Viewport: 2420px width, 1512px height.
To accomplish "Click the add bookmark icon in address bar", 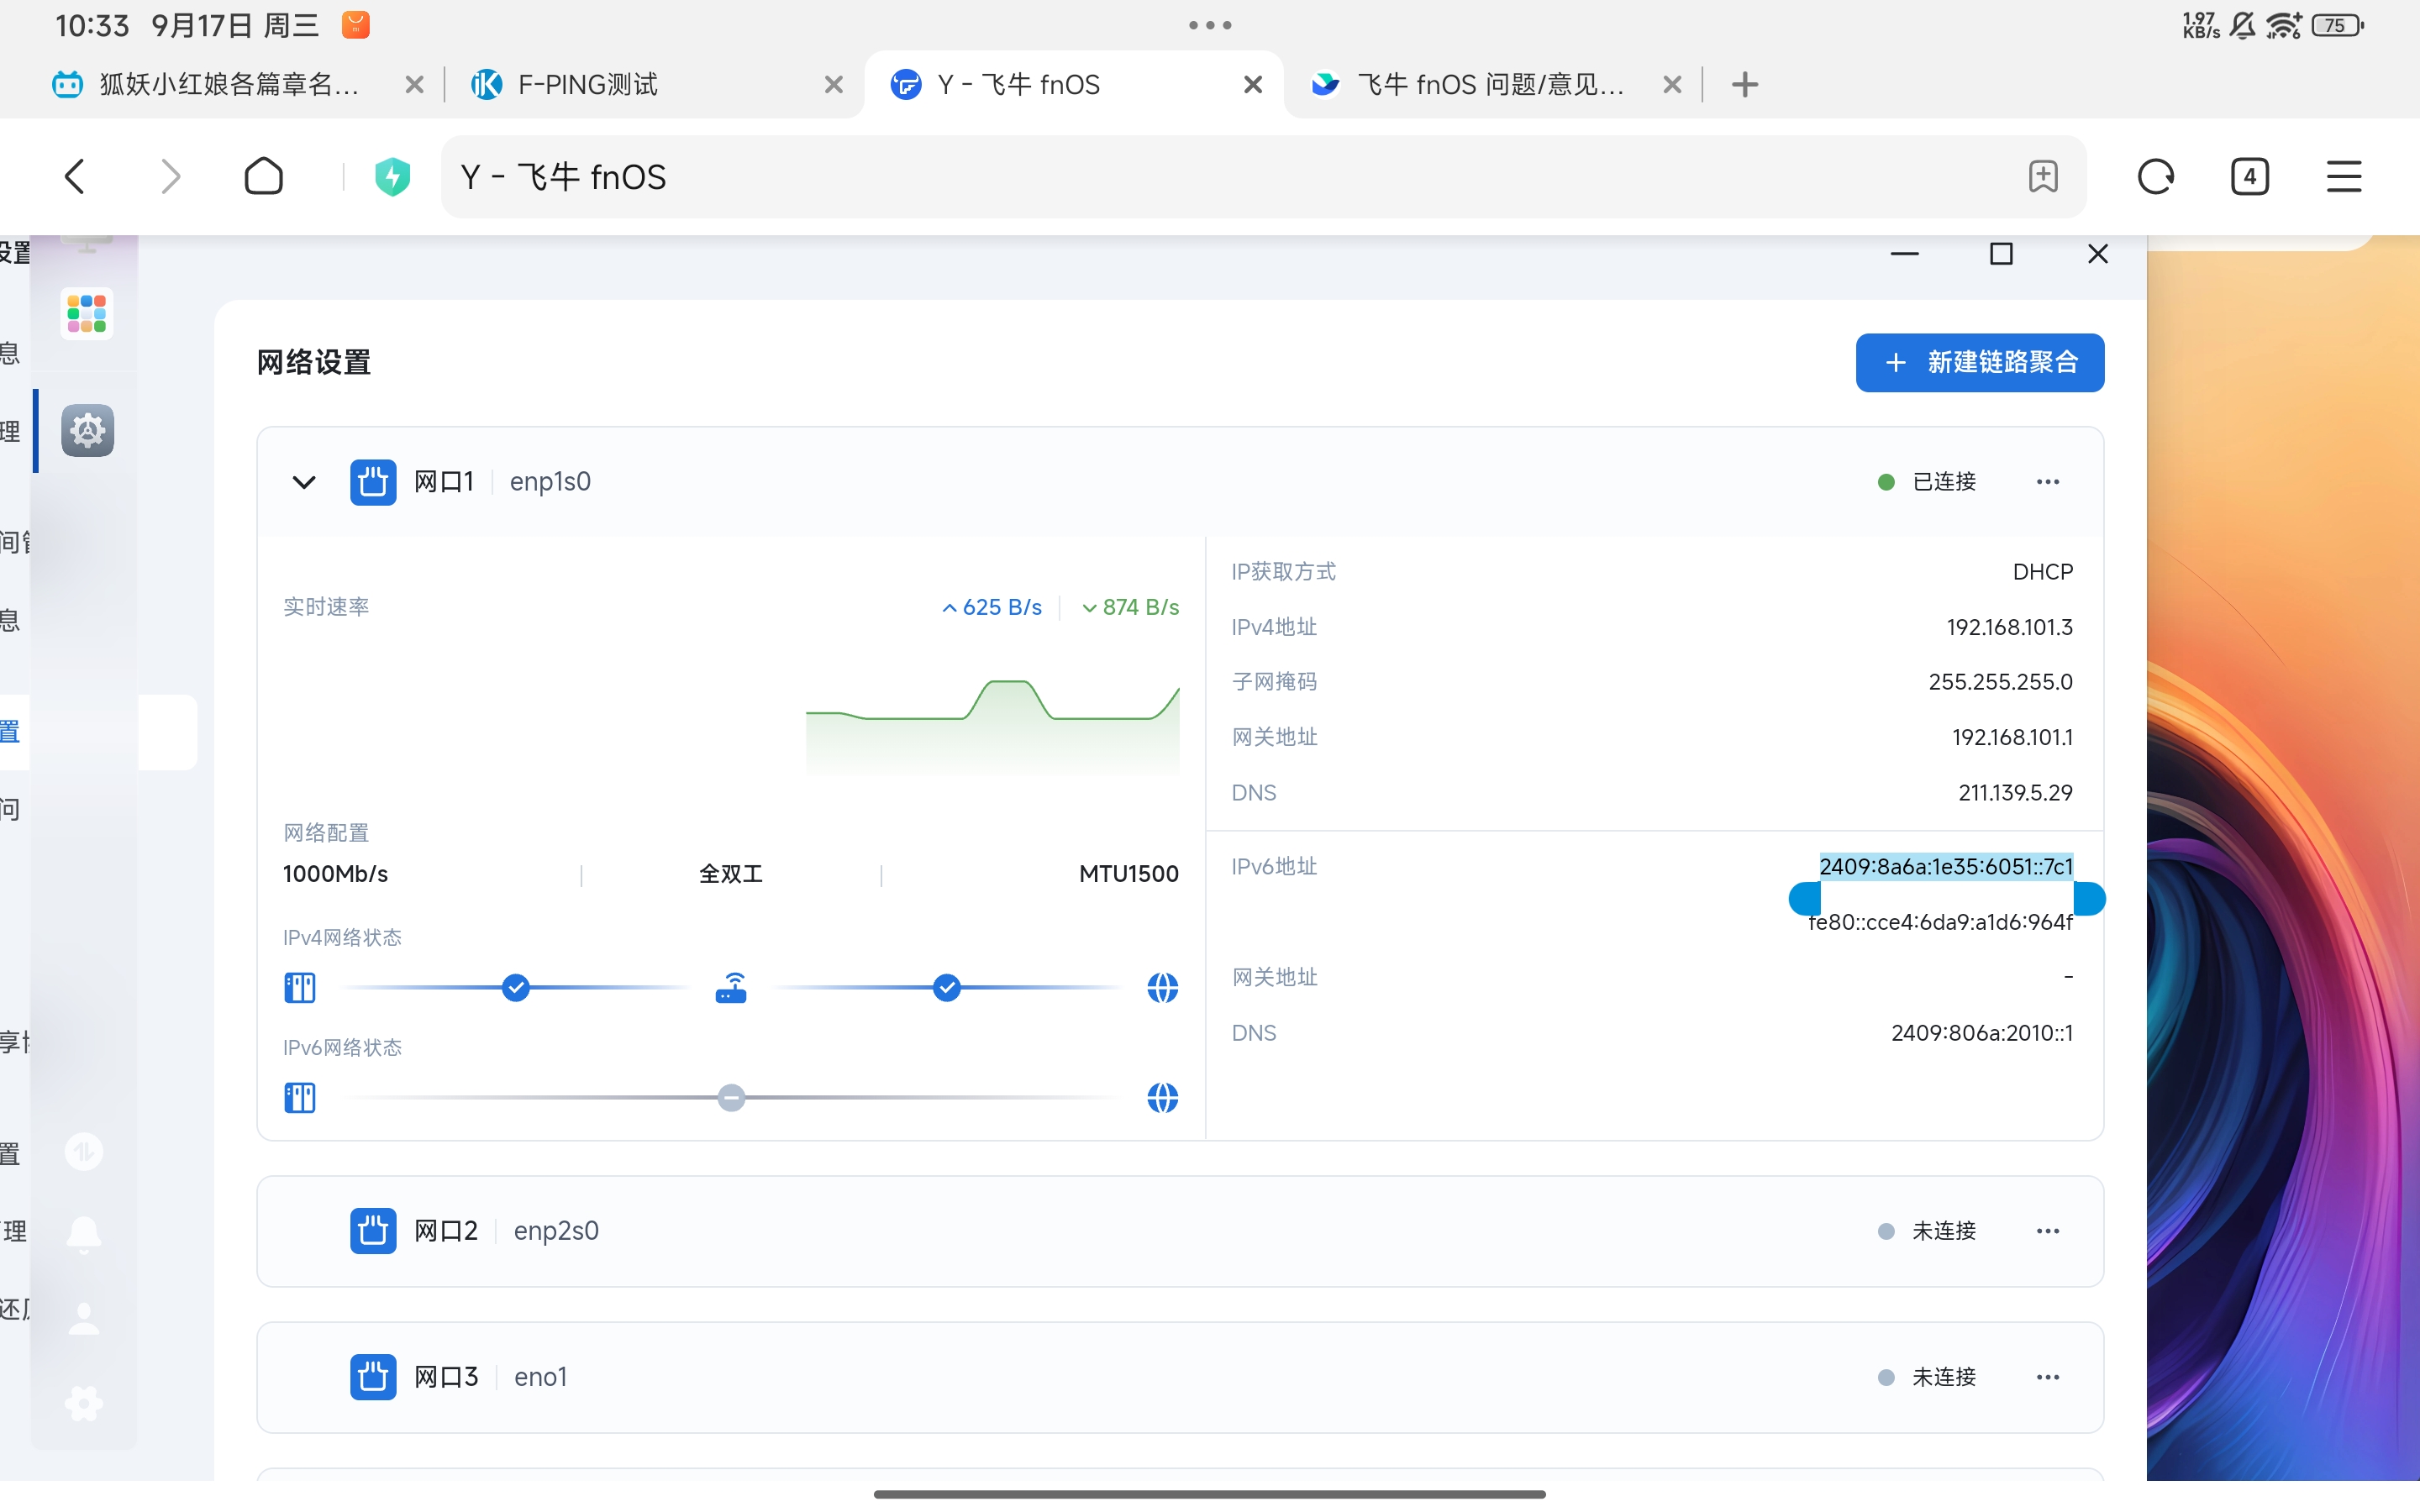I will (2043, 177).
